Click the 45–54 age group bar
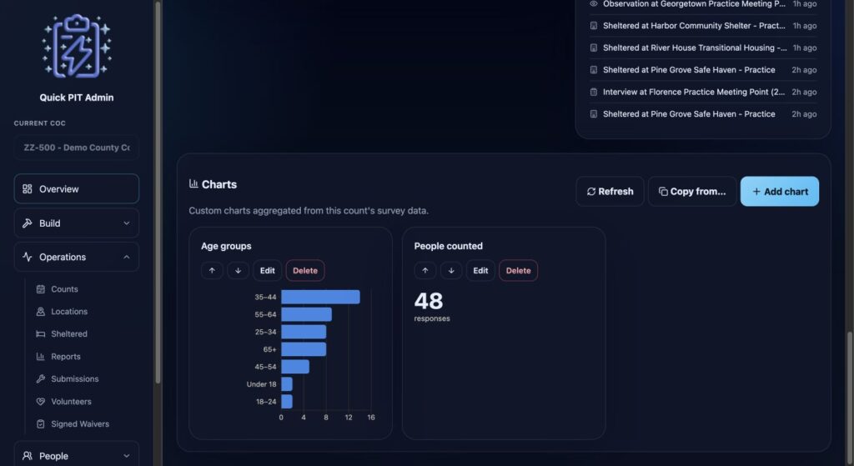Viewport: 854px width, 466px height. coord(294,366)
